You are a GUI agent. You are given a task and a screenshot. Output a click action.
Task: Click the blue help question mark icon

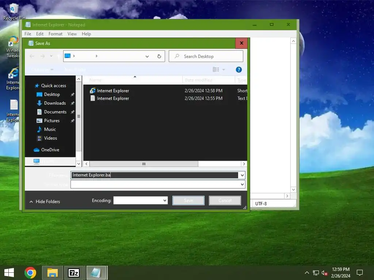(238, 70)
